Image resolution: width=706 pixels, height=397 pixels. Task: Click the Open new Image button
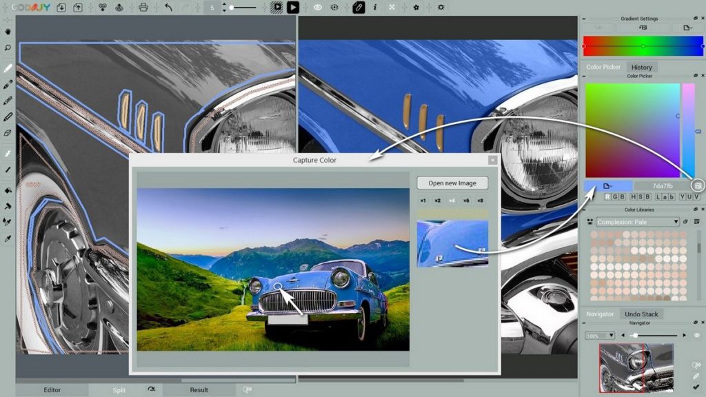(452, 183)
